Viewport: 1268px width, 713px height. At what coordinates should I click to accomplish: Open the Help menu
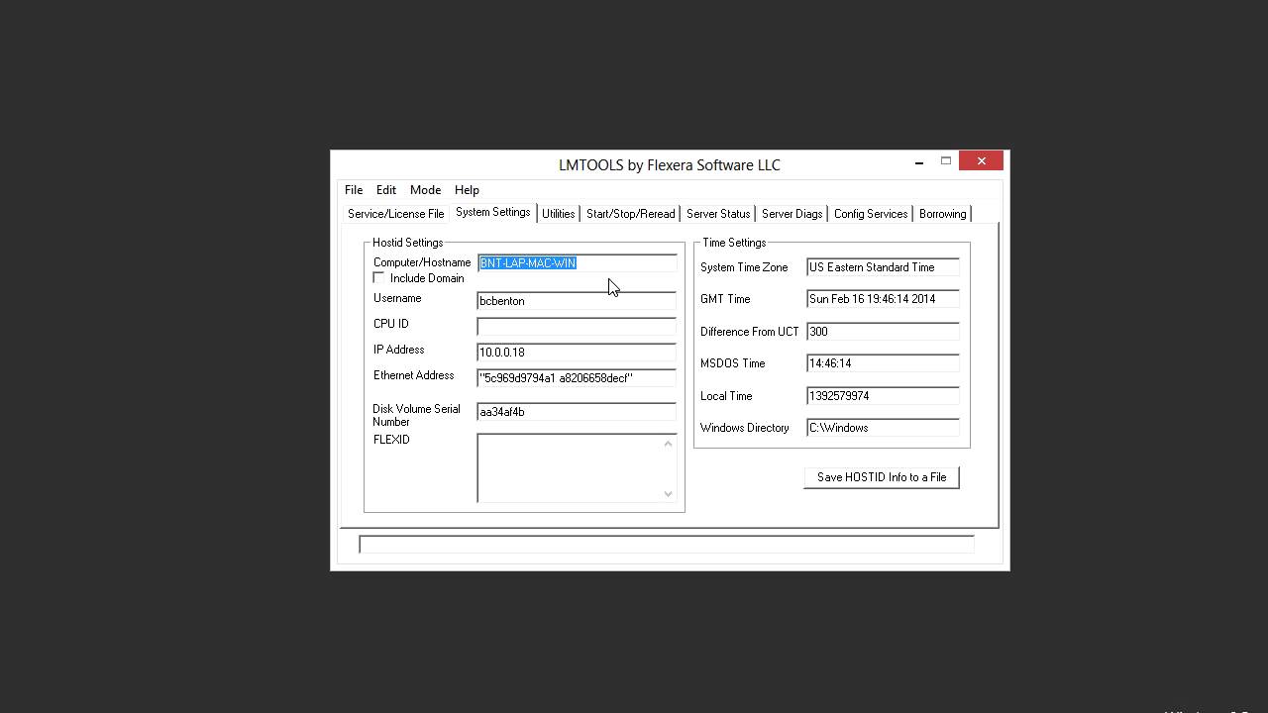coord(467,190)
